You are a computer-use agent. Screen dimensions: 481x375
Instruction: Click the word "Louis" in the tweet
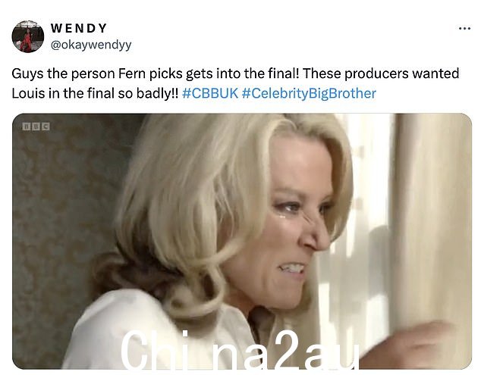(29, 93)
